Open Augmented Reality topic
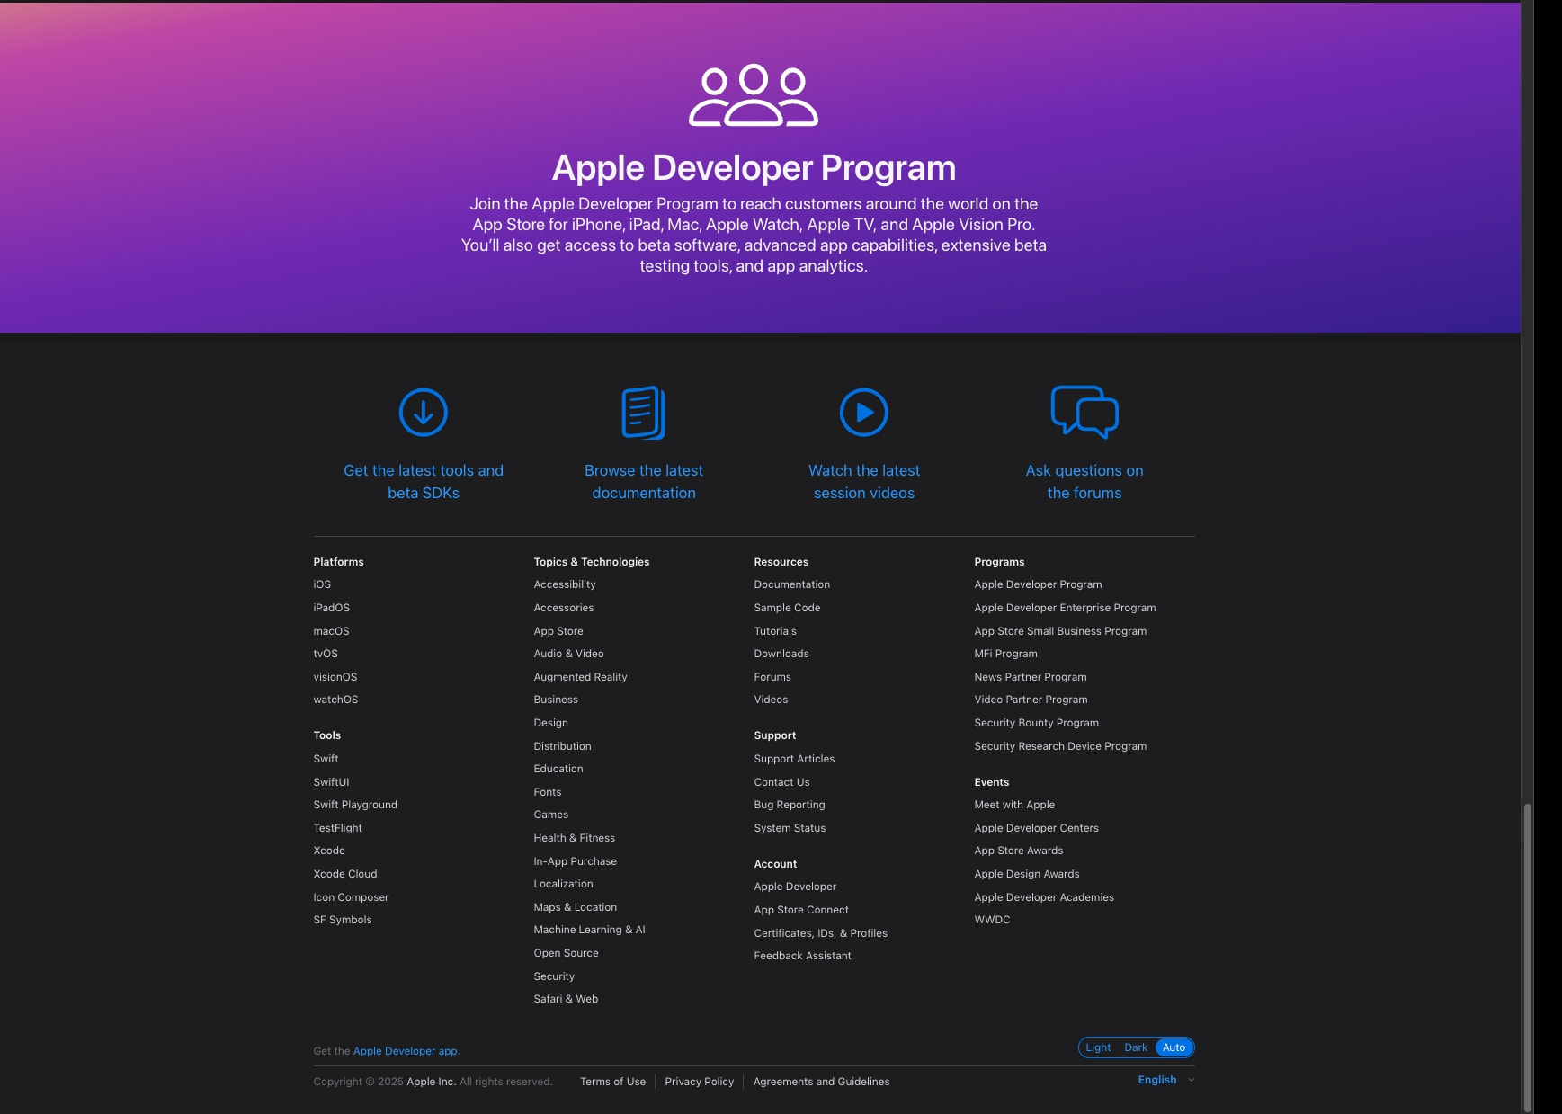 point(580,677)
